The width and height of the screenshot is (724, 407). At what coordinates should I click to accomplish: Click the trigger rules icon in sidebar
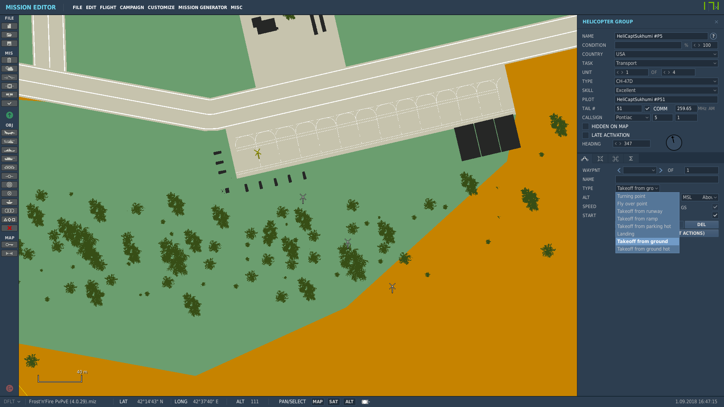[9, 77]
